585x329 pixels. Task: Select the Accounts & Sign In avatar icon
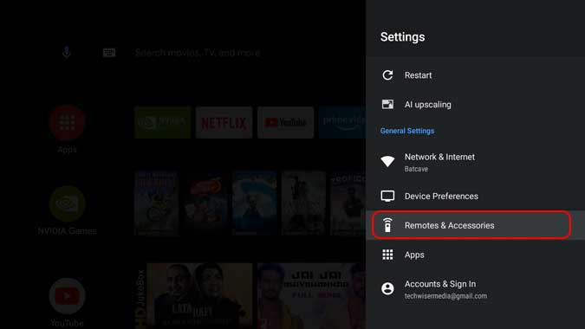pyautogui.click(x=387, y=288)
